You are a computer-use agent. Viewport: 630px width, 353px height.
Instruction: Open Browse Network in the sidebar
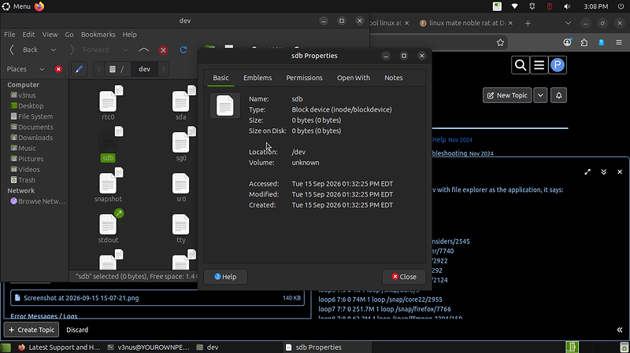pyautogui.click(x=38, y=201)
